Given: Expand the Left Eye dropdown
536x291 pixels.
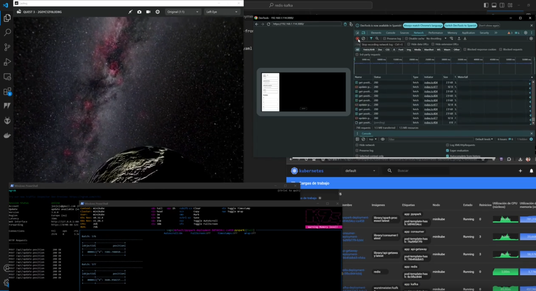Looking at the screenshot, I should (x=221, y=12).
